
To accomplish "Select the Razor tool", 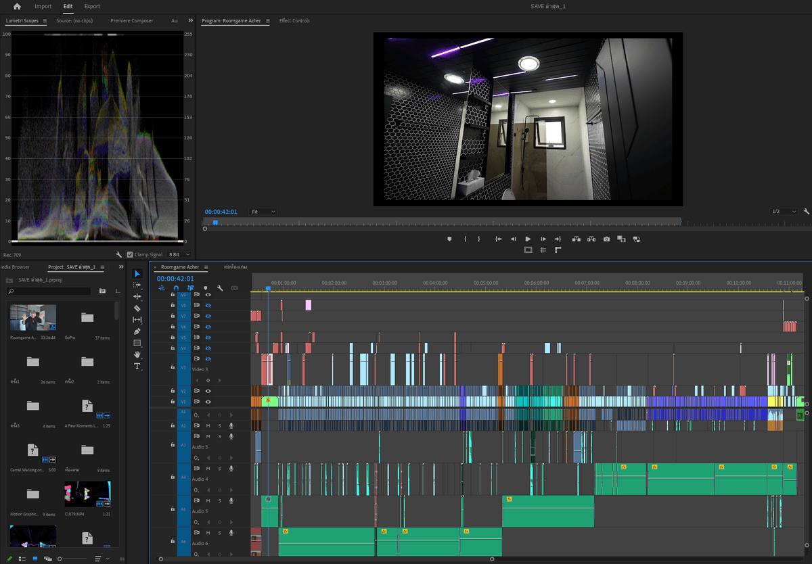I will (x=137, y=308).
